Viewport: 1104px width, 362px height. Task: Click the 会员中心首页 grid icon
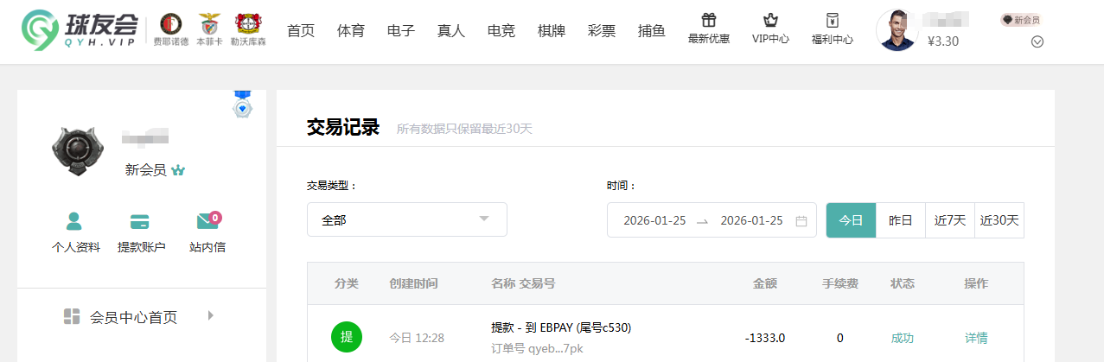tap(72, 316)
